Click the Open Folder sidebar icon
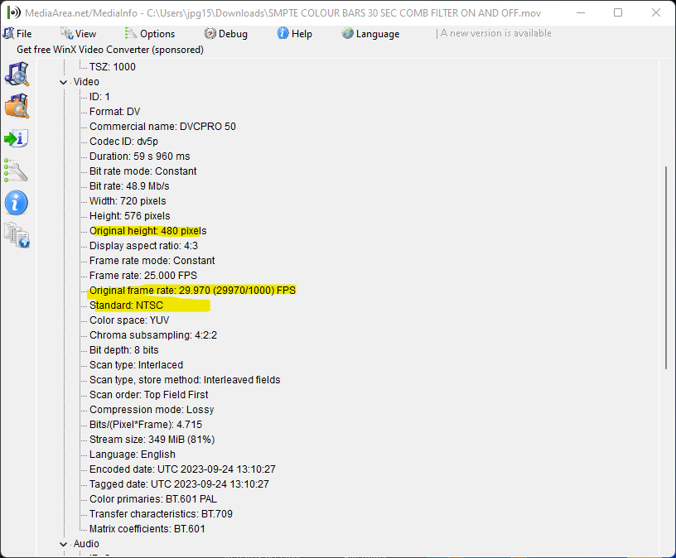The height and width of the screenshot is (558, 676). click(x=17, y=106)
